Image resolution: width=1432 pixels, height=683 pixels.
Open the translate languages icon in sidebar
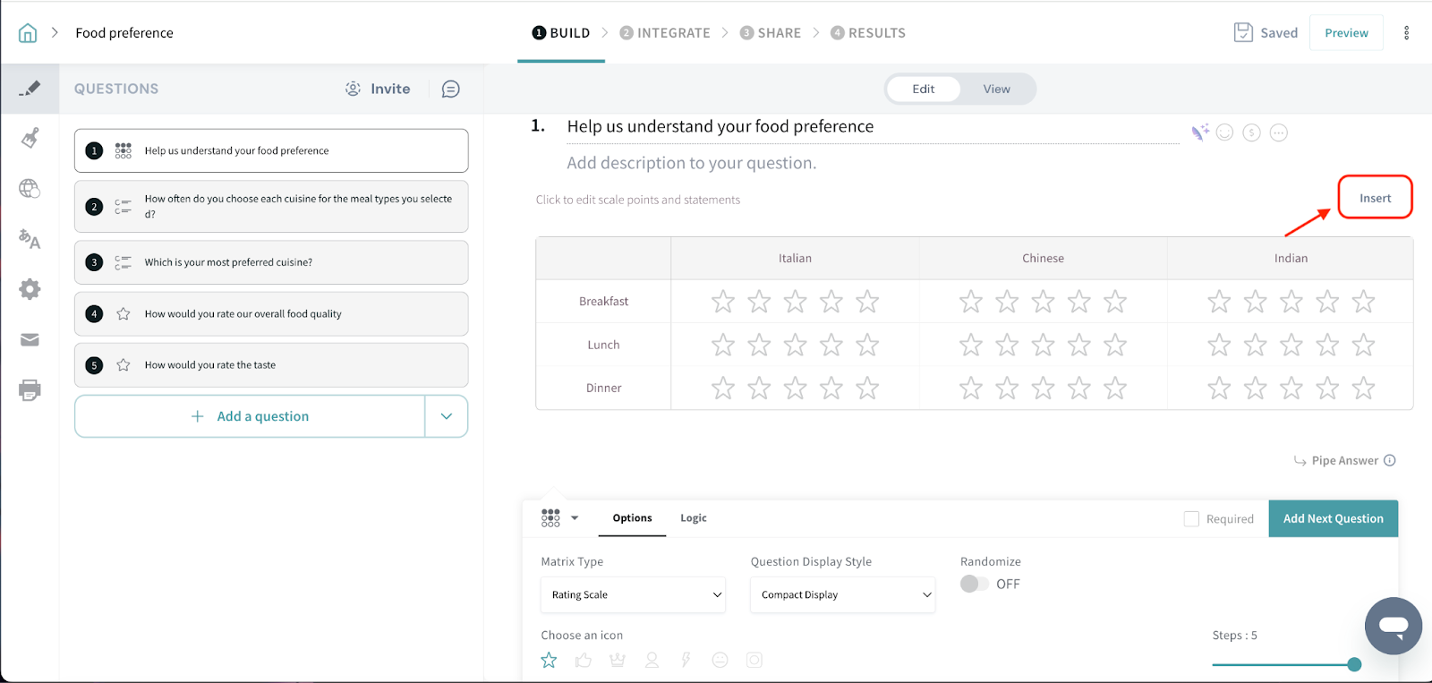(30, 239)
